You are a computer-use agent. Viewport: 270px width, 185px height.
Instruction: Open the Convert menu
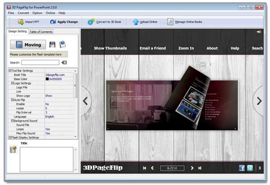23,13
